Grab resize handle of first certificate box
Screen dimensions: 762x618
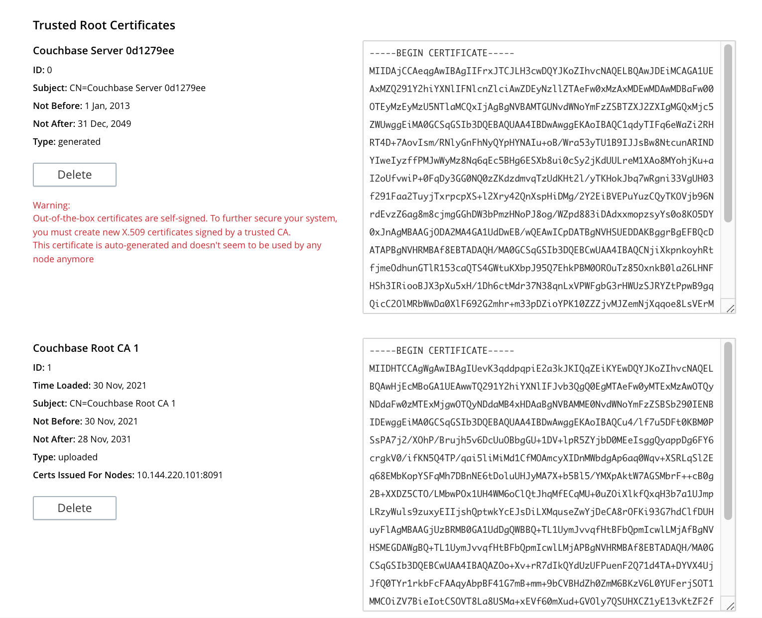point(730,309)
